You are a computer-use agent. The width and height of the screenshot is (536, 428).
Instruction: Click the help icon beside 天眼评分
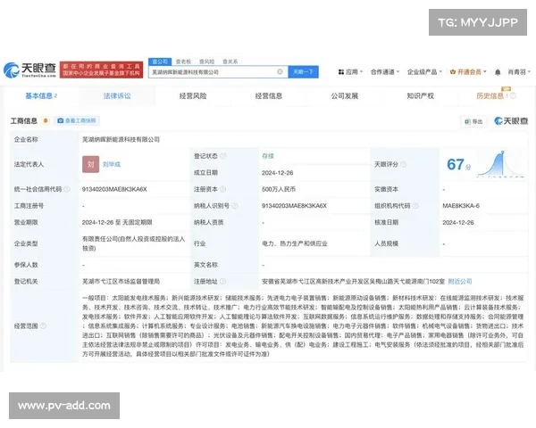404,164
